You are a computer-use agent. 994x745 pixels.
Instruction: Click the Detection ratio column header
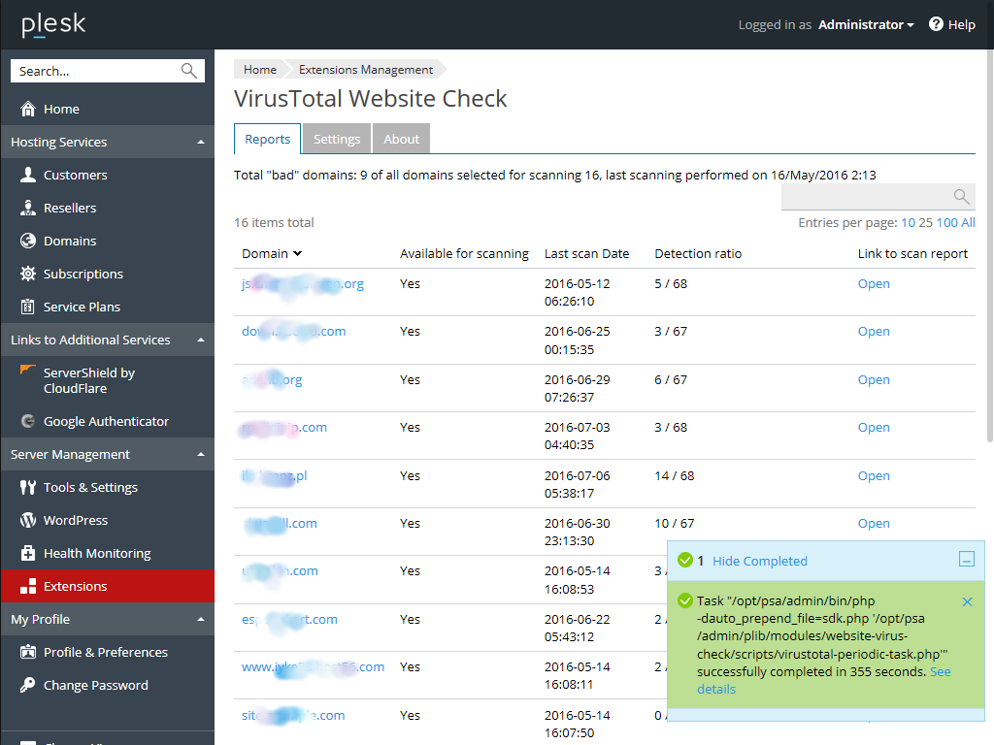[698, 253]
